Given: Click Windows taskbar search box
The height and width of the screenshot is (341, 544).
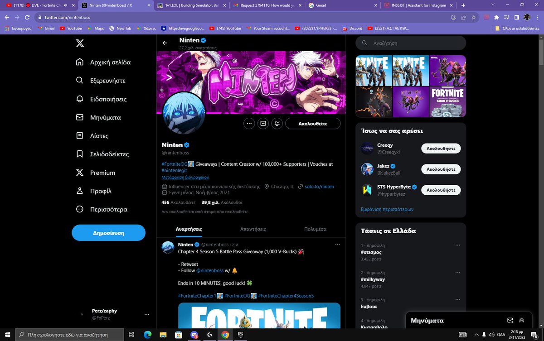Looking at the screenshot, I should [69, 335].
